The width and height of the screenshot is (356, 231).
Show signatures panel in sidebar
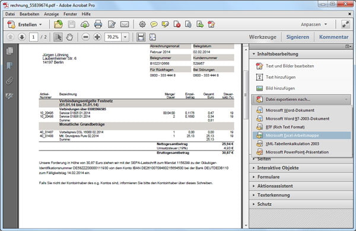[9, 96]
